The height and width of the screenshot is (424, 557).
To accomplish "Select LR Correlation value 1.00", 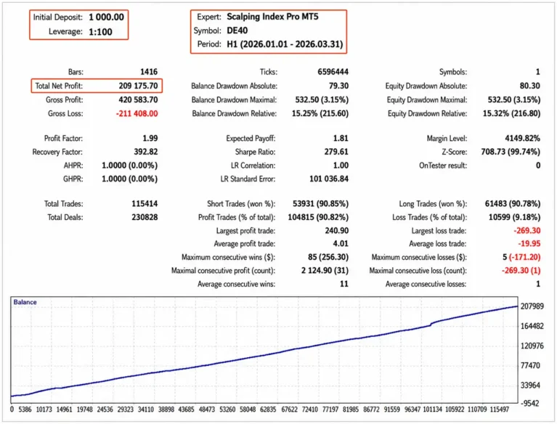I will coord(341,166).
